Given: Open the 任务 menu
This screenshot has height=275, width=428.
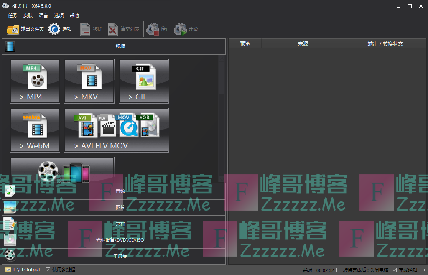Looking at the screenshot, I should pyautogui.click(x=13, y=15).
